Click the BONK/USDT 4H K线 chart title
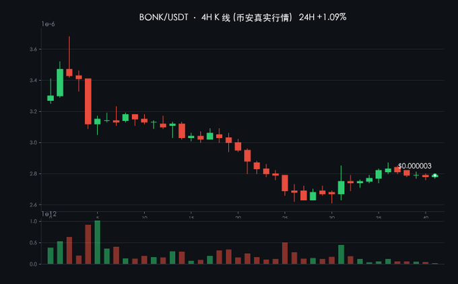458x284 pixels. (x=242, y=17)
